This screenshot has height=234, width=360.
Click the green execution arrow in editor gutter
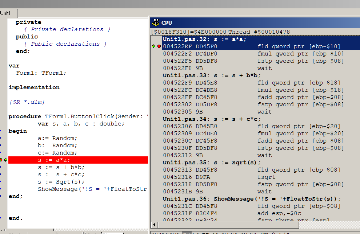[x=5, y=160]
